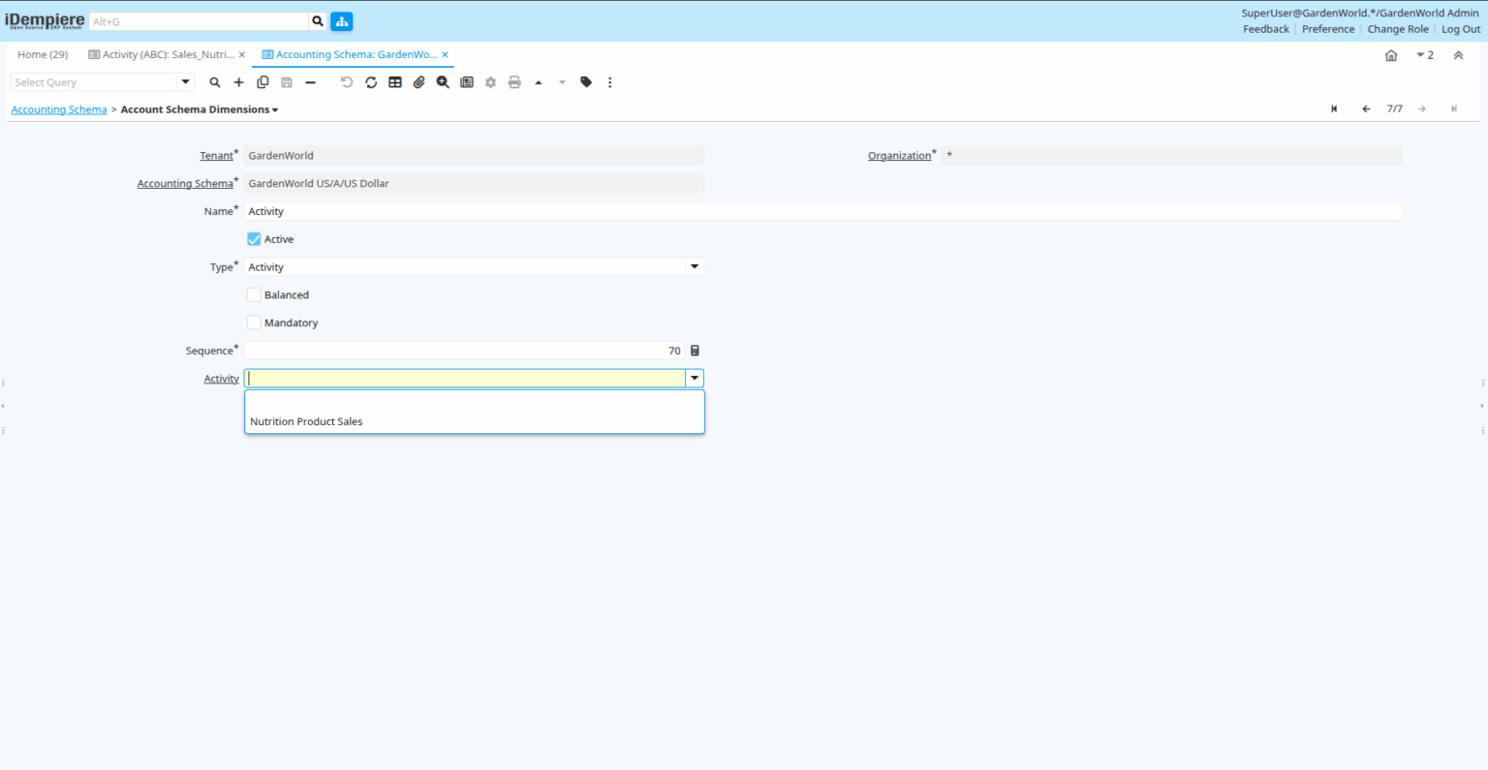This screenshot has height=770, width=1488.
Task: Expand the Type dropdown
Action: tap(694, 267)
